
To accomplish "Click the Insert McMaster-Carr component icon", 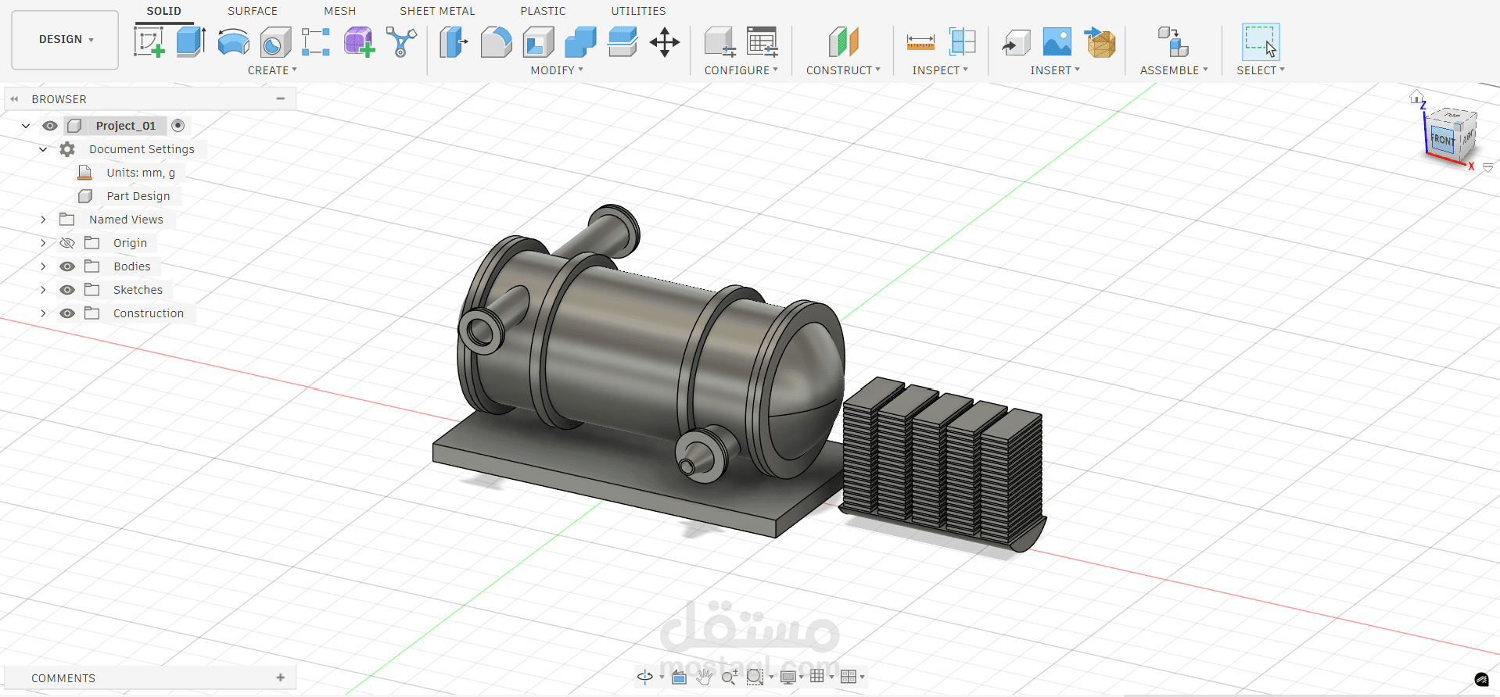I will pyautogui.click(x=1100, y=42).
